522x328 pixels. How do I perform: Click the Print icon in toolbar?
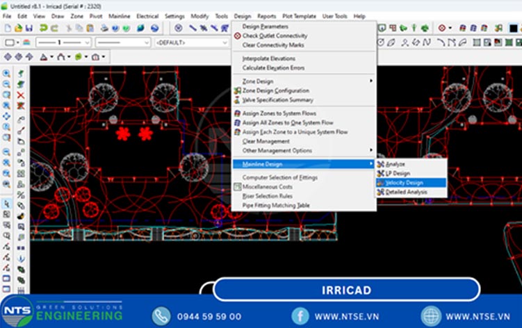[104, 28]
